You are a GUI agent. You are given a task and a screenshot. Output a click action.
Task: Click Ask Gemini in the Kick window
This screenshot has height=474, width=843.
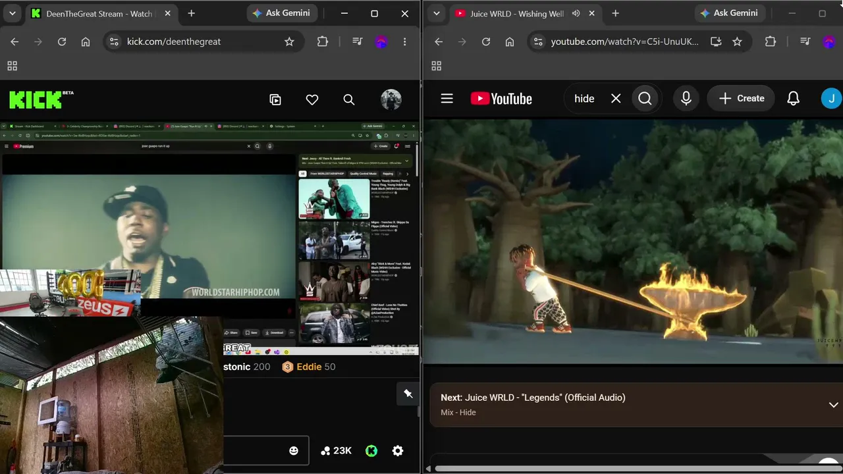coord(283,13)
